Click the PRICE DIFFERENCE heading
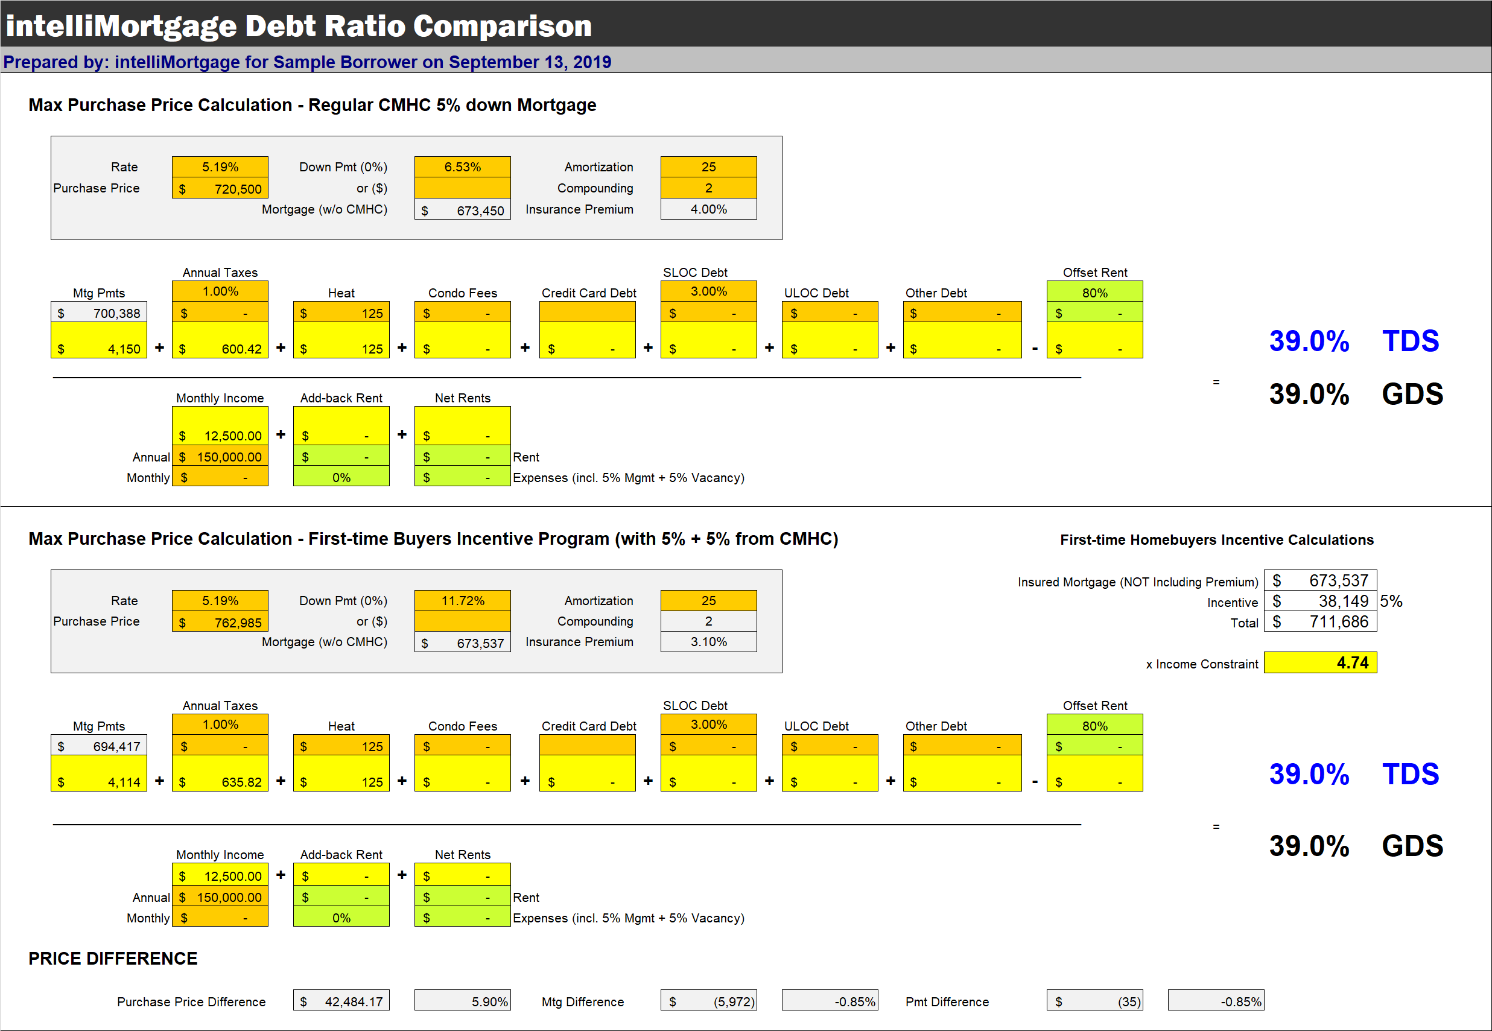1492x1031 pixels. point(113,959)
